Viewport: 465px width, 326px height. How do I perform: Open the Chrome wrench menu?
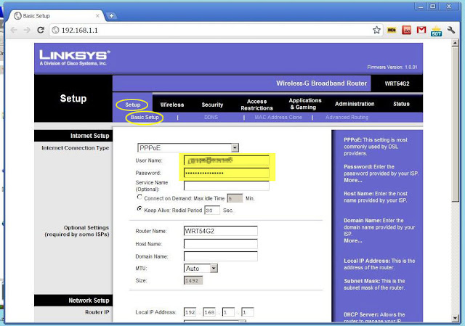pyautogui.click(x=450, y=30)
